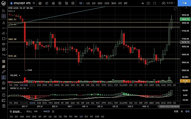Click the 1824.16 current price label on axis
Screen dimensions: 191x119
point(185,19)
